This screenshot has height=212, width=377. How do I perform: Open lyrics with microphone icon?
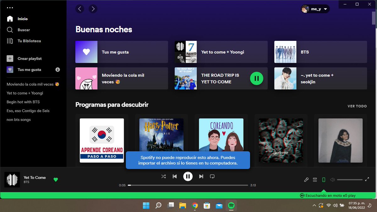[x=306, y=180]
